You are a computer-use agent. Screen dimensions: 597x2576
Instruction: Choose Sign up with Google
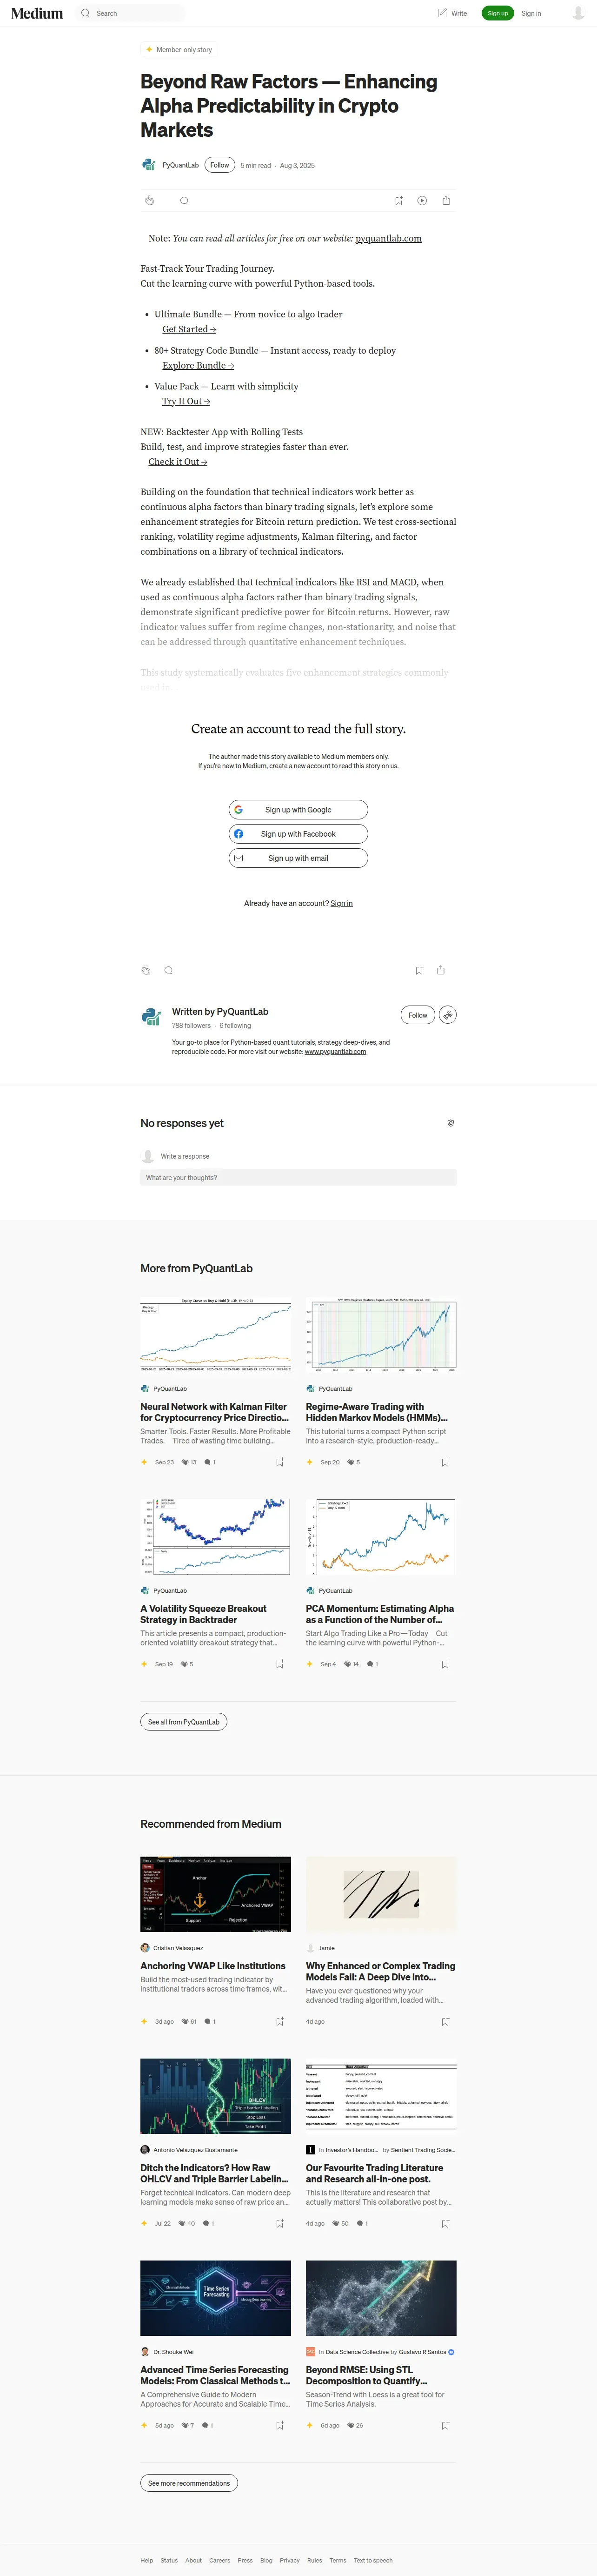(298, 810)
